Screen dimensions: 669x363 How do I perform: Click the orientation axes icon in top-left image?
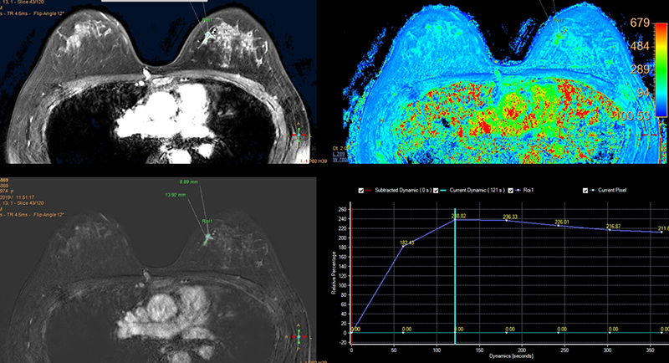300,135
